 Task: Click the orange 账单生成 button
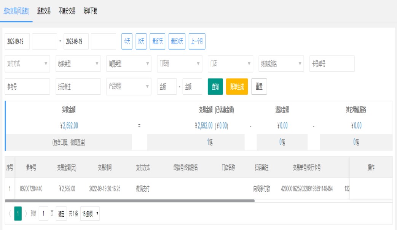pos(237,87)
